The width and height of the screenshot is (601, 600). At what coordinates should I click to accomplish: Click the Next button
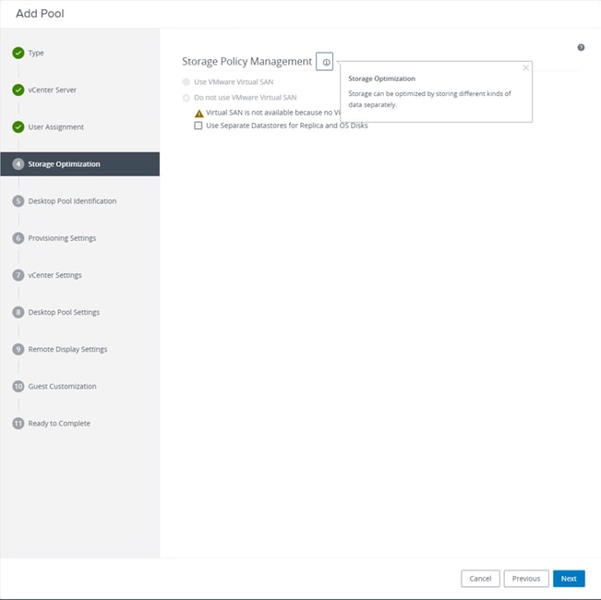pos(569,579)
